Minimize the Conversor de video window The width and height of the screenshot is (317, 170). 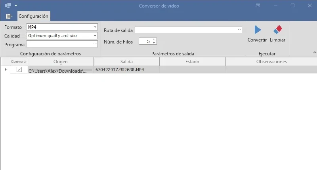(x=275, y=6)
